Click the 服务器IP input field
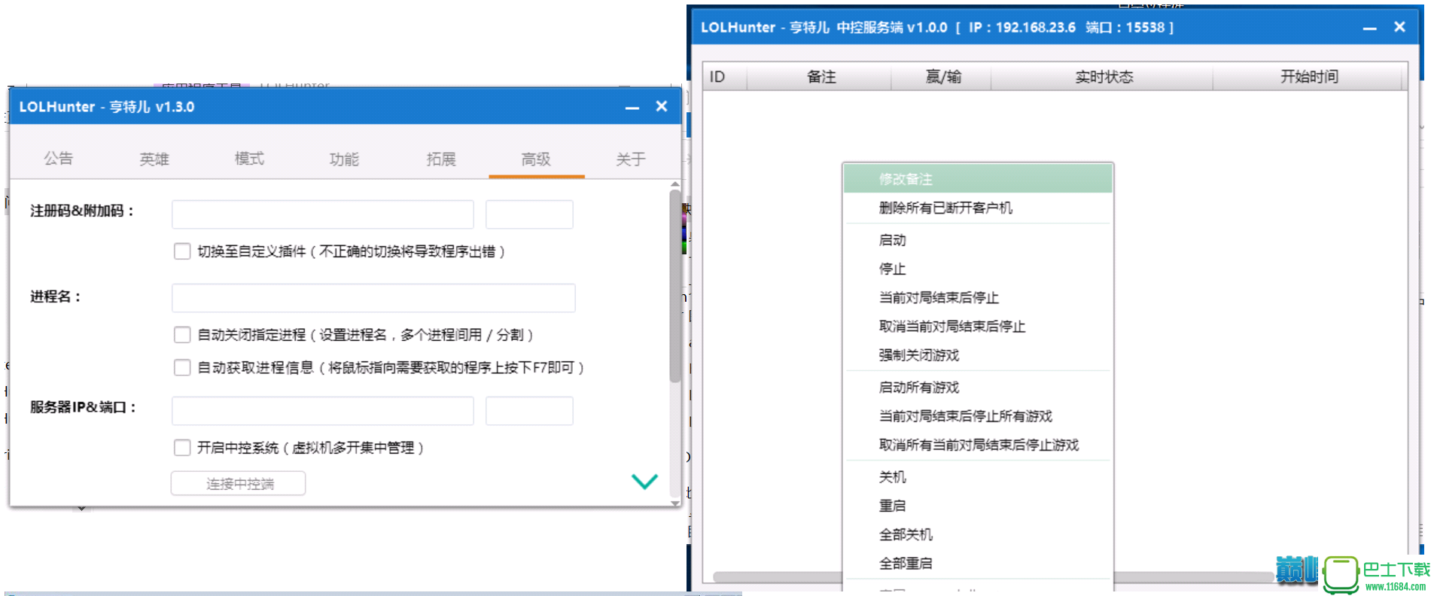 click(323, 411)
